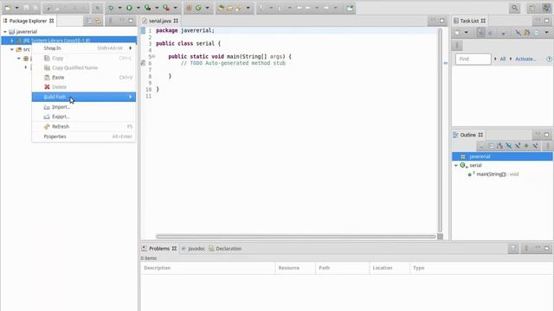
Task: Open the Show In submenu
Action: 84,48
